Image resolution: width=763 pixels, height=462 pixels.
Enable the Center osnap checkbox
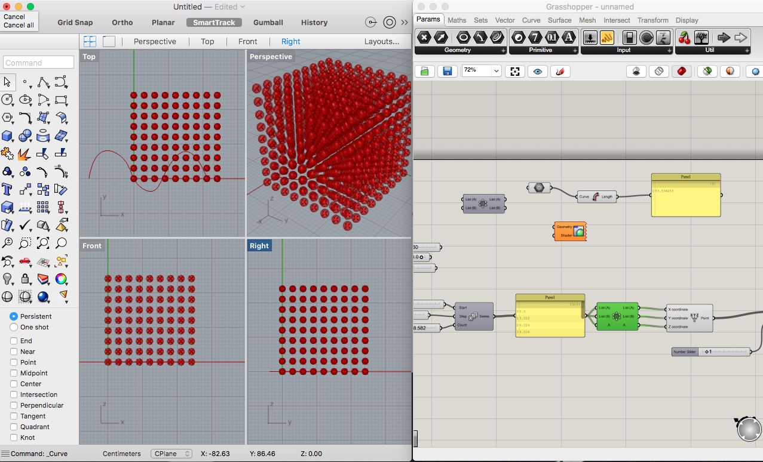[14, 384]
